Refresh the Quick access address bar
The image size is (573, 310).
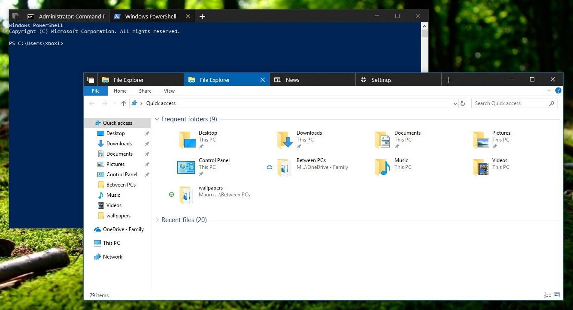462,103
